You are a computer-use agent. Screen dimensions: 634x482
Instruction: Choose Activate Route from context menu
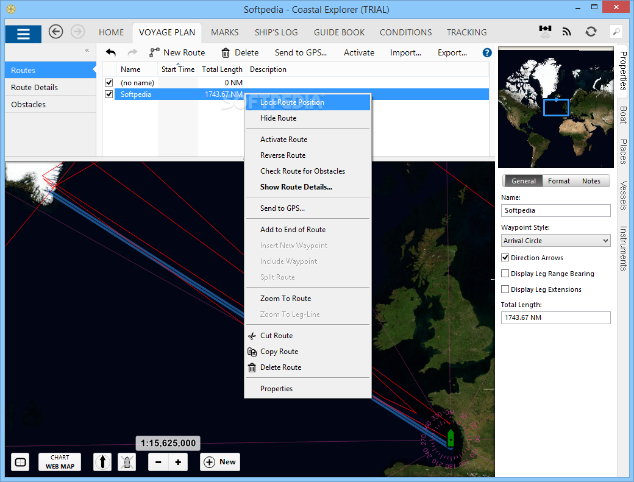point(308,140)
